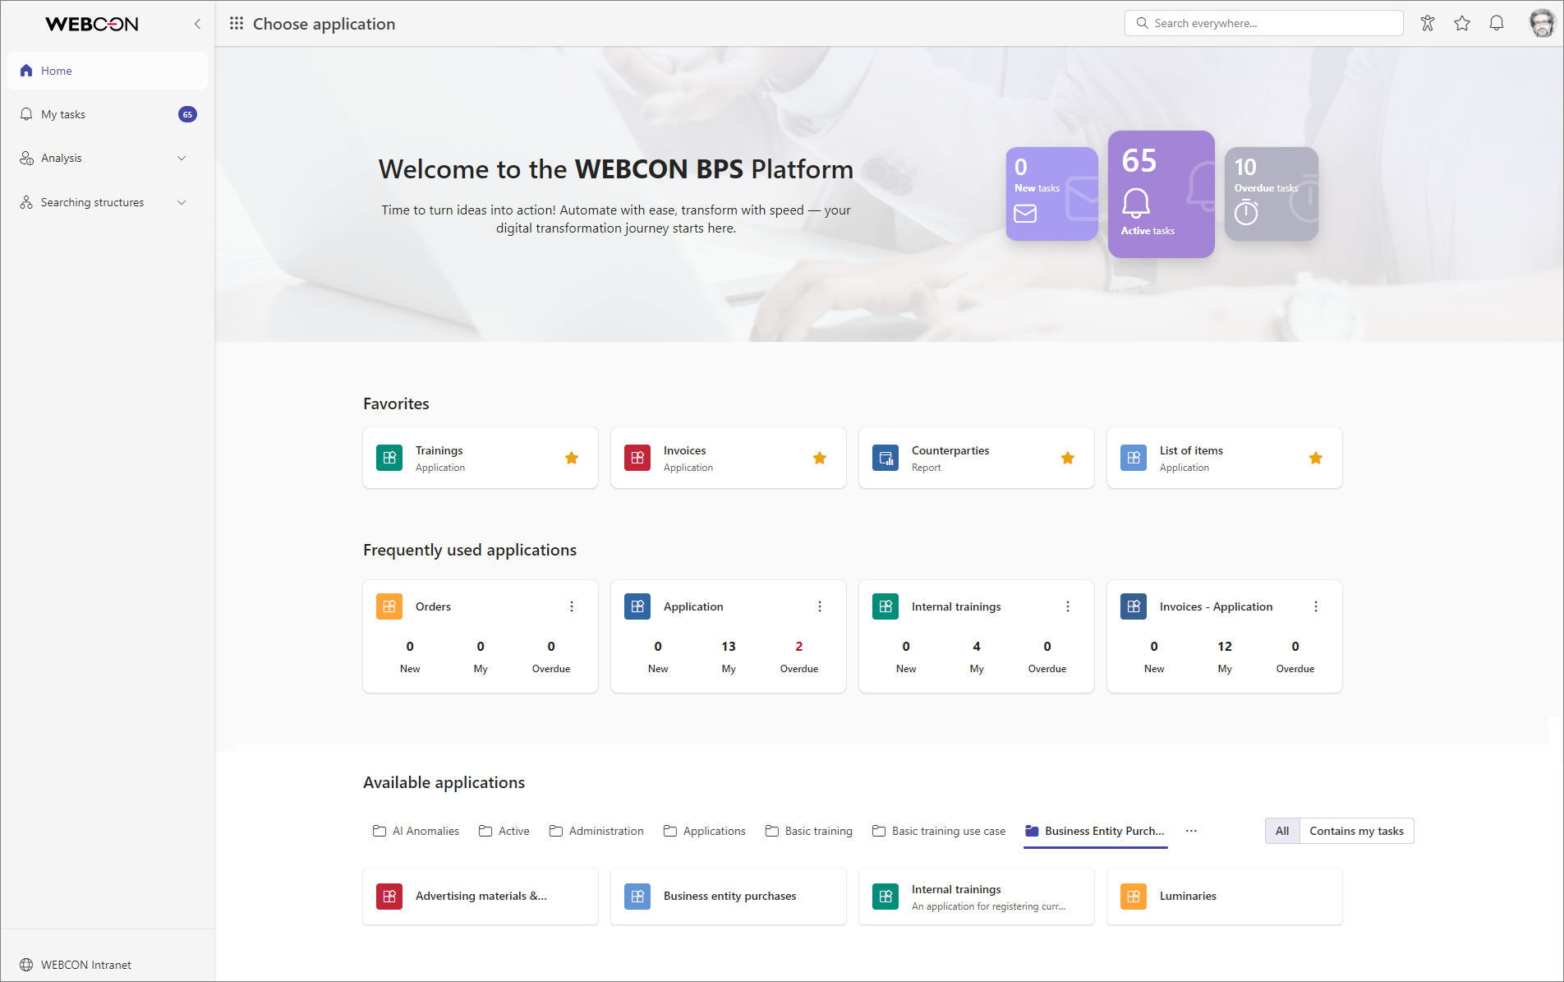Viewport: 1564px width, 982px height.
Task: Click the 12 My count in Invoices - Application
Action: click(x=1225, y=647)
